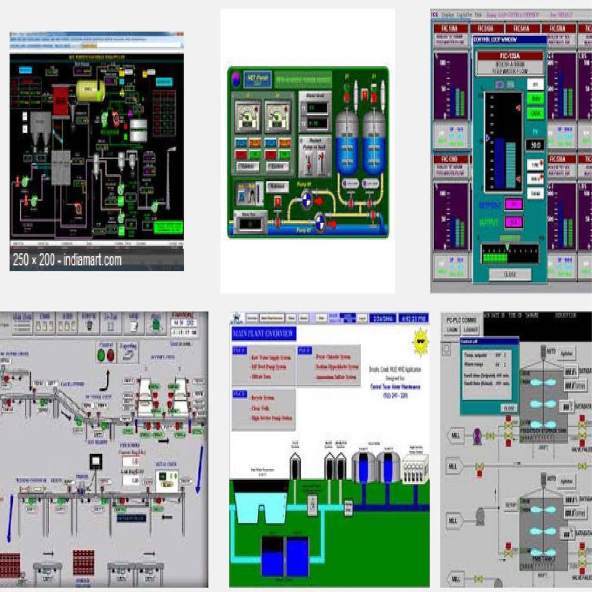
Task: Click the PV value box showing 50.0
Action: [x=535, y=145]
